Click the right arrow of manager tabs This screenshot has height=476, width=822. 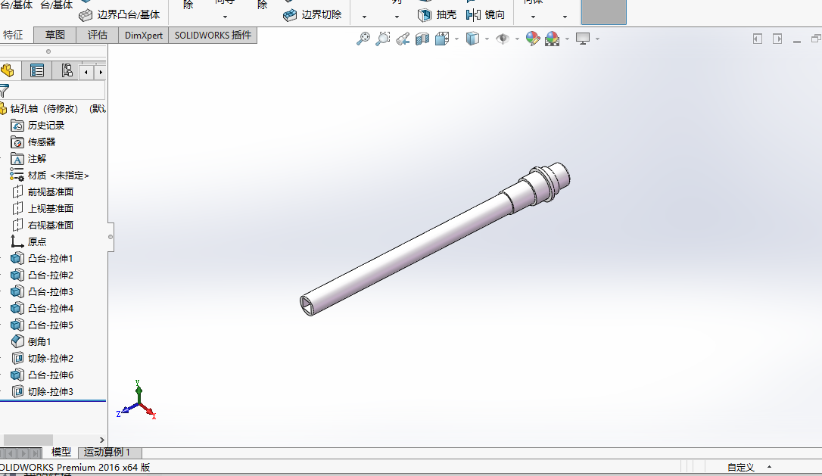(100, 72)
